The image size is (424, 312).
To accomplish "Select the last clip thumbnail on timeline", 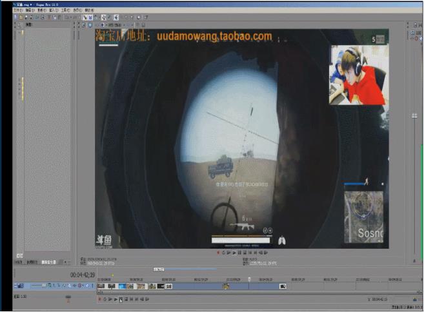I will [x=283, y=286].
